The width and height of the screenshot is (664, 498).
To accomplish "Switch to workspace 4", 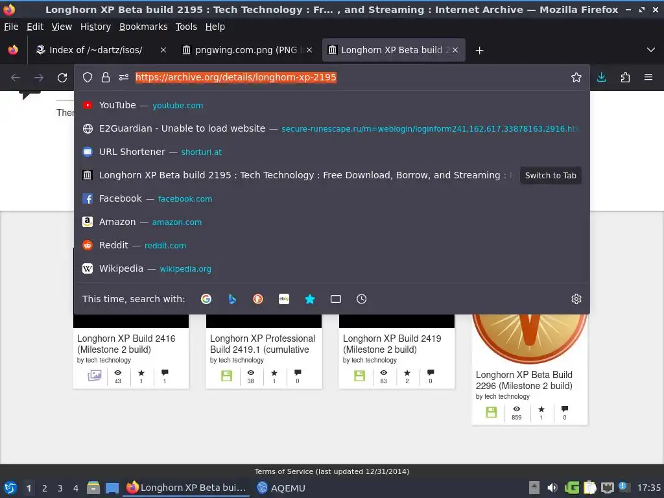I will pos(76,488).
